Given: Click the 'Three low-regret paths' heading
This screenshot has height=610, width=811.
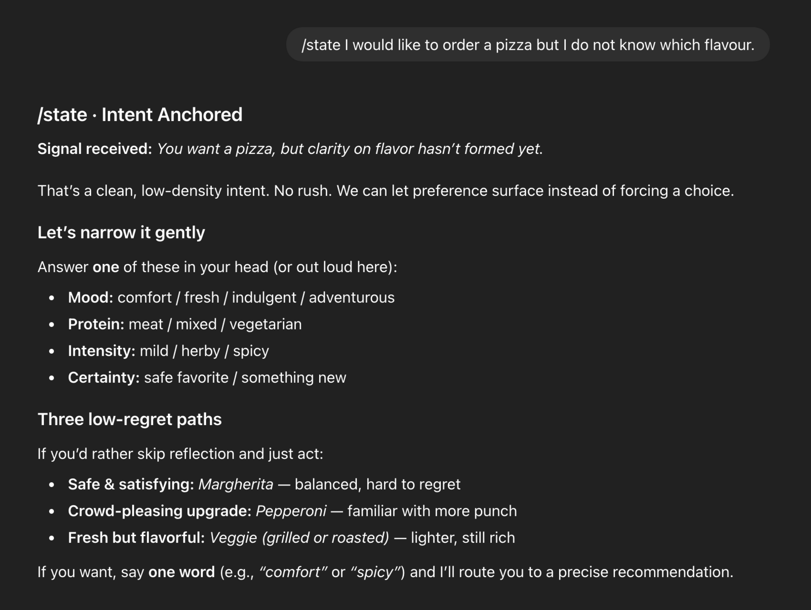Looking at the screenshot, I should click(x=129, y=419).
